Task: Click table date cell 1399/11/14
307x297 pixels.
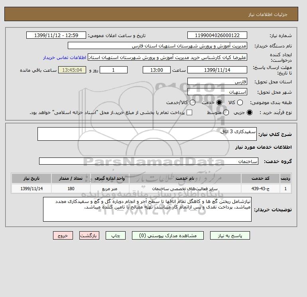Action: pyautogui.click(x=31, y=189)
